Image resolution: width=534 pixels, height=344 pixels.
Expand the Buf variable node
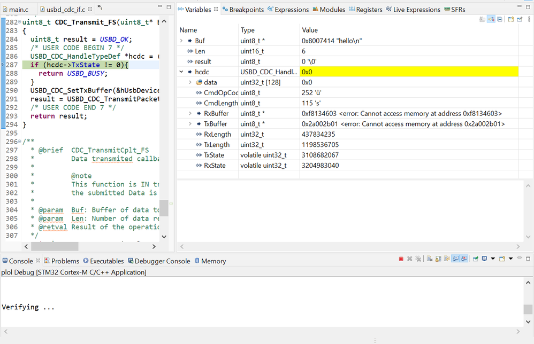click(x=181, y=41)
